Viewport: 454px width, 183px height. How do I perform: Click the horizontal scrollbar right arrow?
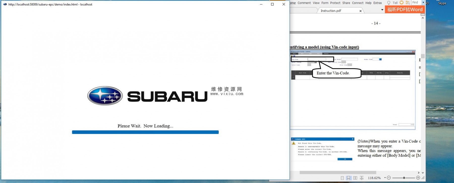(x=419, y=173)
